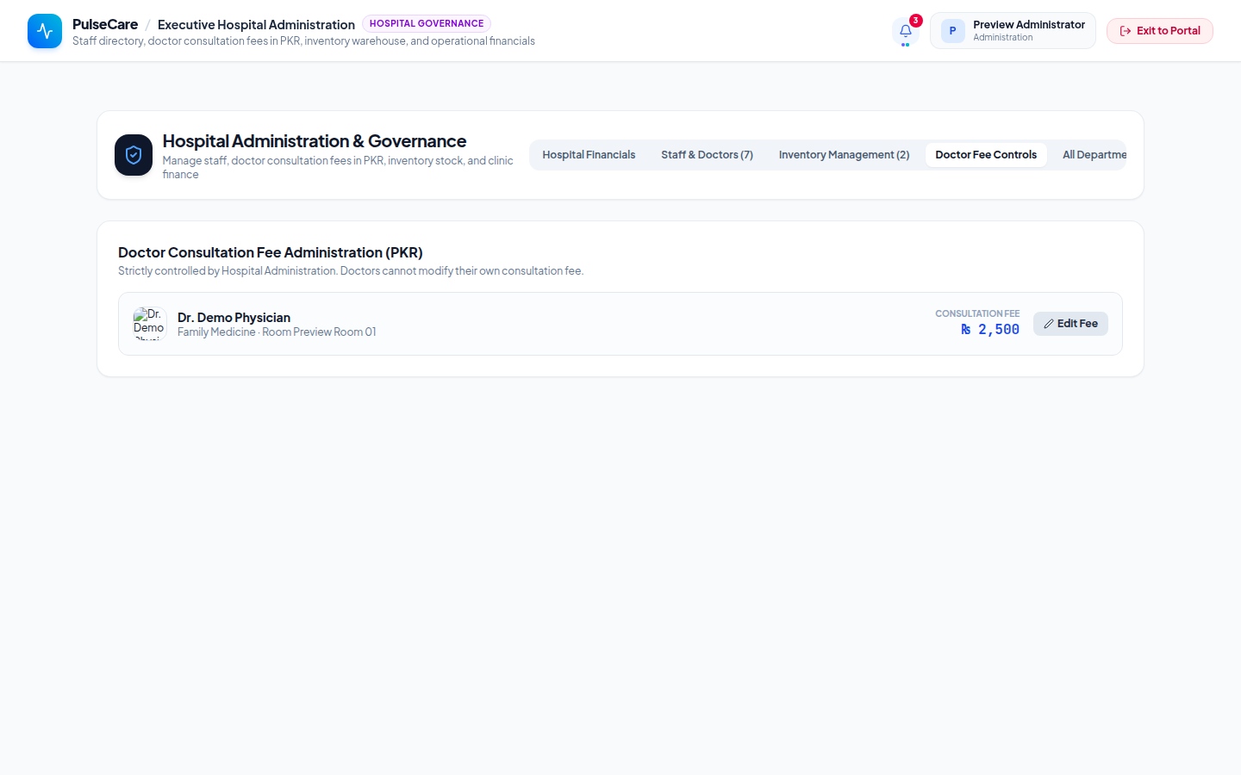This screenshot has height=775, width=1241.
Task: Click the Dr. Demo Physician name
Action: click(x=234, y=318)
